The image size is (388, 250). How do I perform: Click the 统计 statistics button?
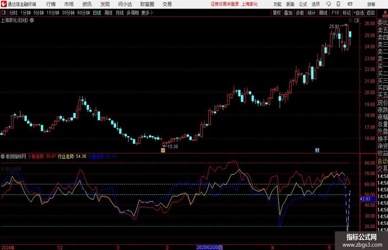pyautogui.click(x=311, y=13)
